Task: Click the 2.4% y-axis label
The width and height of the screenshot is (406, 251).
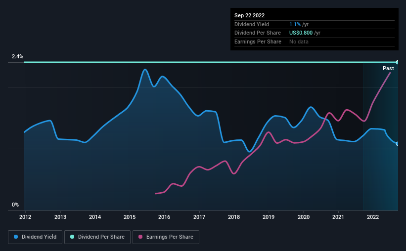Action: pyautogui.click(x=17, y=57)
